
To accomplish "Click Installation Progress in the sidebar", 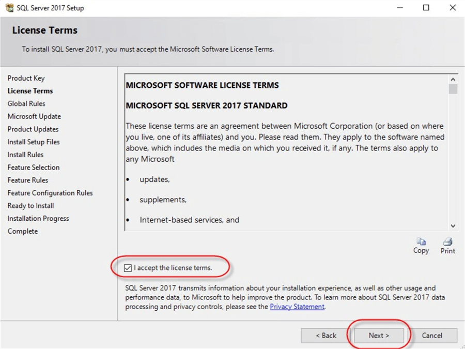I will pos(38,219).
